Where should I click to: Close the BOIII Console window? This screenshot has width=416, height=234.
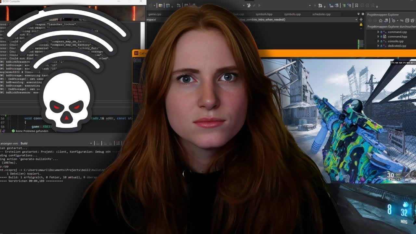click(140, 2)
